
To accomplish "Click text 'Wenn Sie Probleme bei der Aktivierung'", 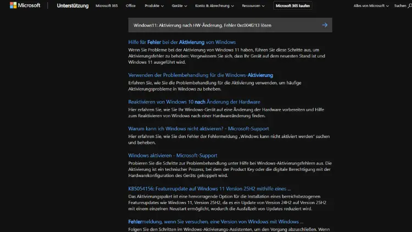I will (x=226, y=56).
